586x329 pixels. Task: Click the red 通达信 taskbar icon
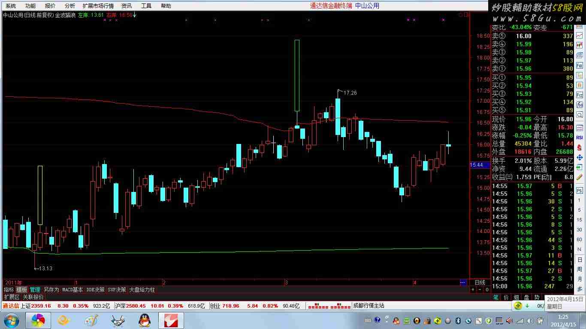pyautogui.click(x=171, y=320)
